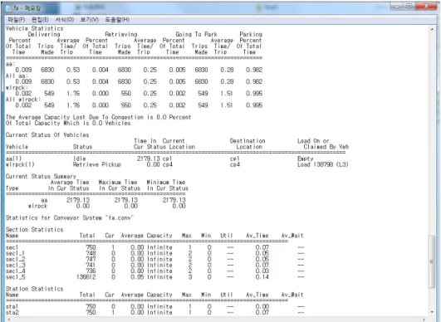
Task: Click the 'sta2' station name
Action: 12,312
